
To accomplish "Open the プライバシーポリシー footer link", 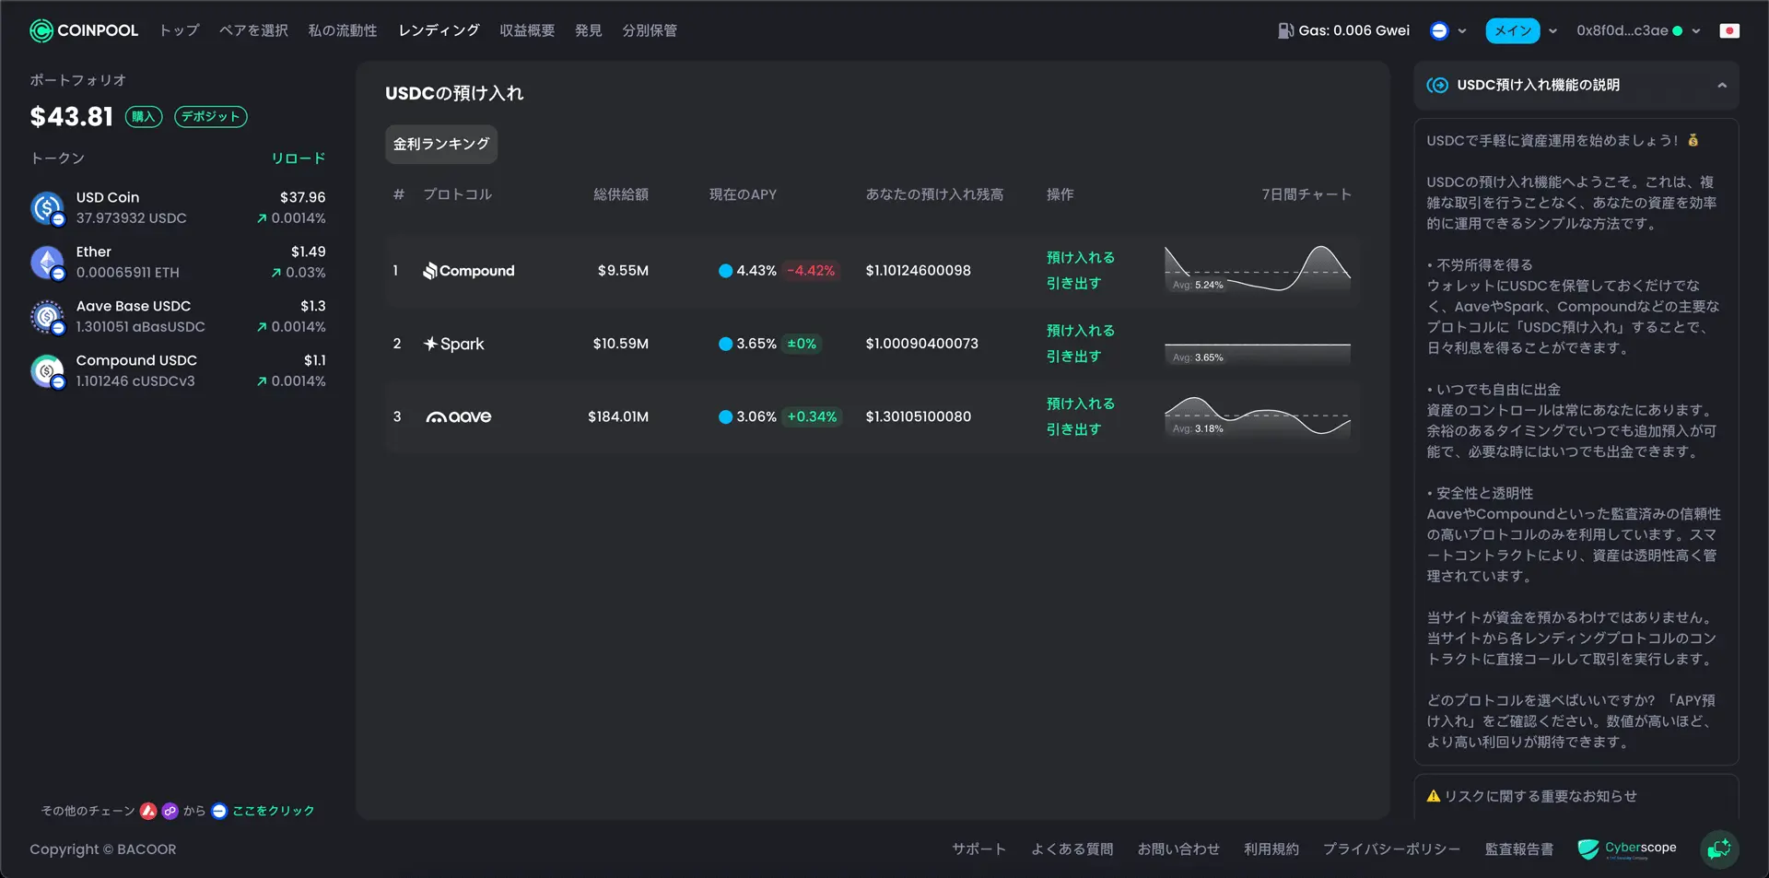I will (x=1391, y=849).
